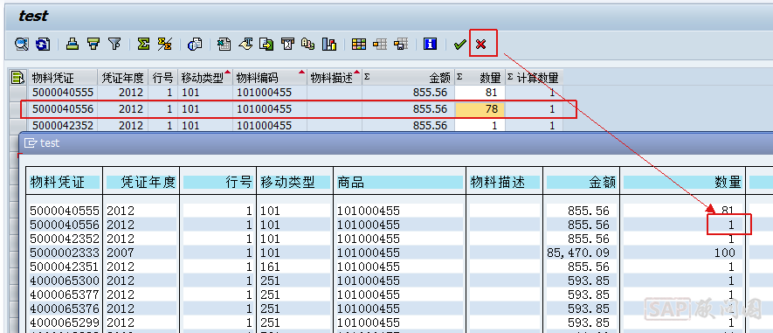The image size is (773, 333).
Task: Export to spreadsheet icon
Action: pos(224,45)
